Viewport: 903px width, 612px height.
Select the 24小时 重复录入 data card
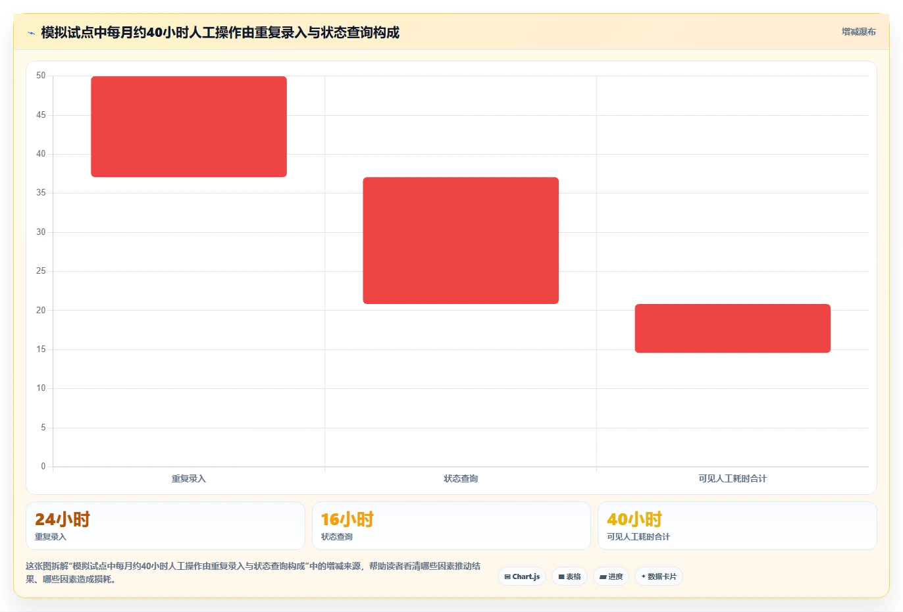(x=165, y=526)
